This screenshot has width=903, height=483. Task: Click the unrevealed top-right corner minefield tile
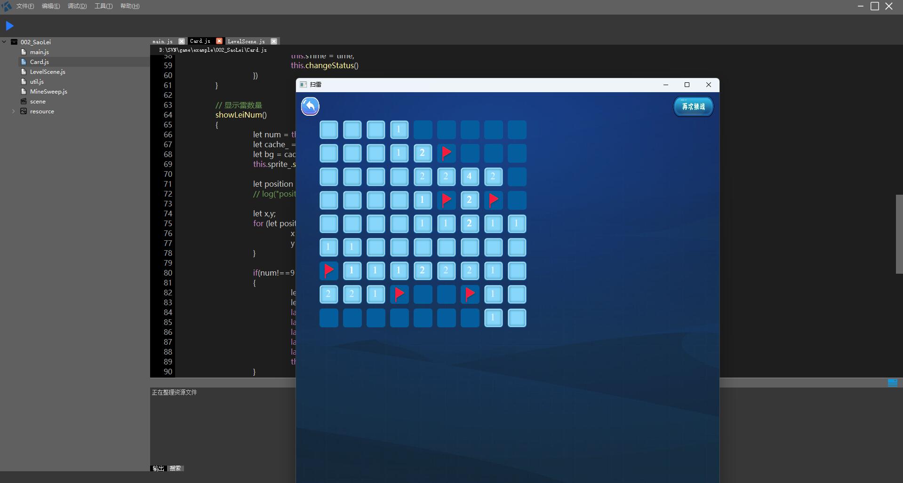517,130
